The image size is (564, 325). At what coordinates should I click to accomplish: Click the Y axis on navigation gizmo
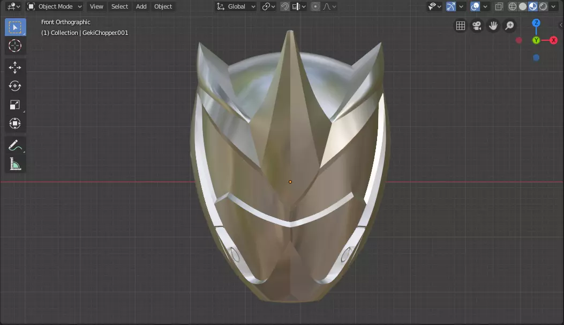click(x=536, y=40)
